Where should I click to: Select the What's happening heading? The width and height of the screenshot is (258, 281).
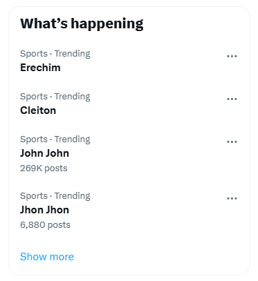tap(82, 24)
